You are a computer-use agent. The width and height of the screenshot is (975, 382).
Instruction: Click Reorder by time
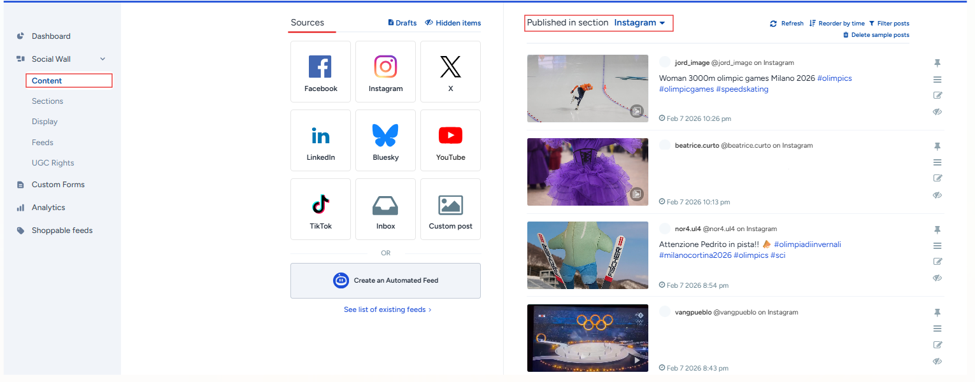tap(837, 24)
